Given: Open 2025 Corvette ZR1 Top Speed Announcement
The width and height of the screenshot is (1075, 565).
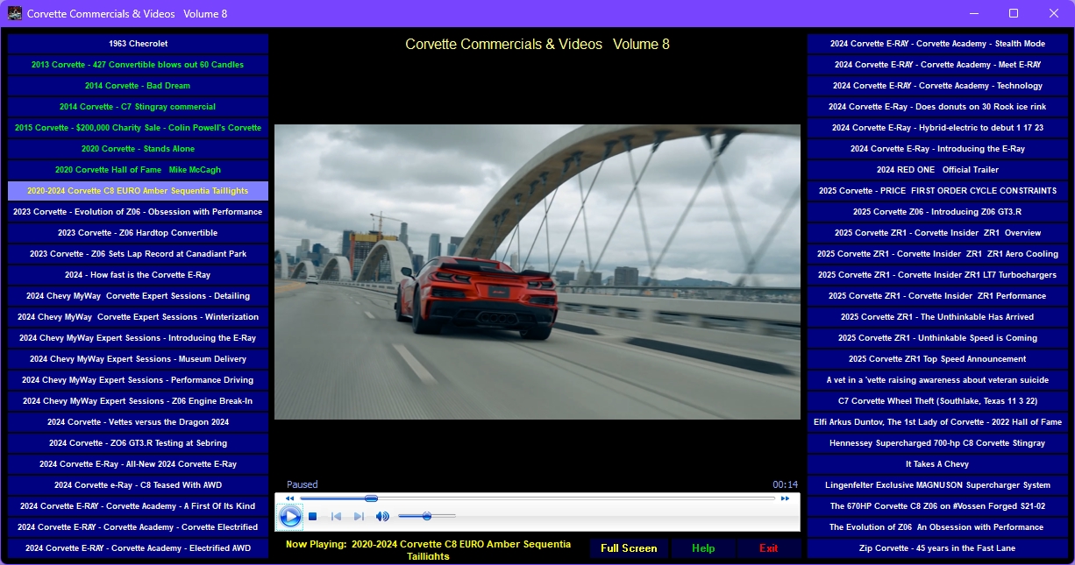Looking at the screenshot, I should click(x=937, y=359).
